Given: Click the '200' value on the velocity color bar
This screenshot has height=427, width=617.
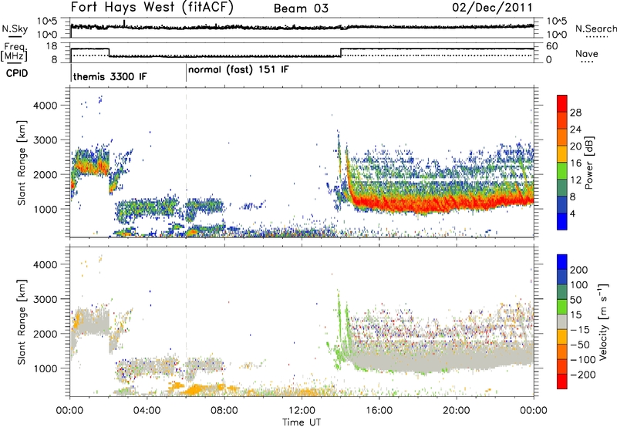Looking at the screenshot, I should coord(579,270).
